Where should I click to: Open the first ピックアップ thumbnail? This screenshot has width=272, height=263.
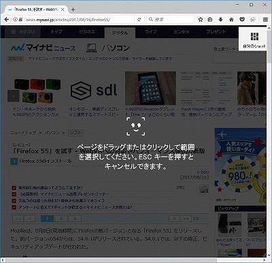tap(230, 225)
